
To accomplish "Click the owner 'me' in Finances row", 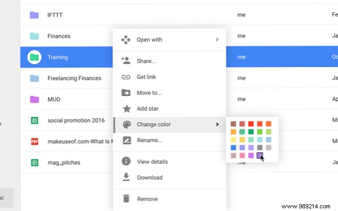I will [x=241, y=36].
